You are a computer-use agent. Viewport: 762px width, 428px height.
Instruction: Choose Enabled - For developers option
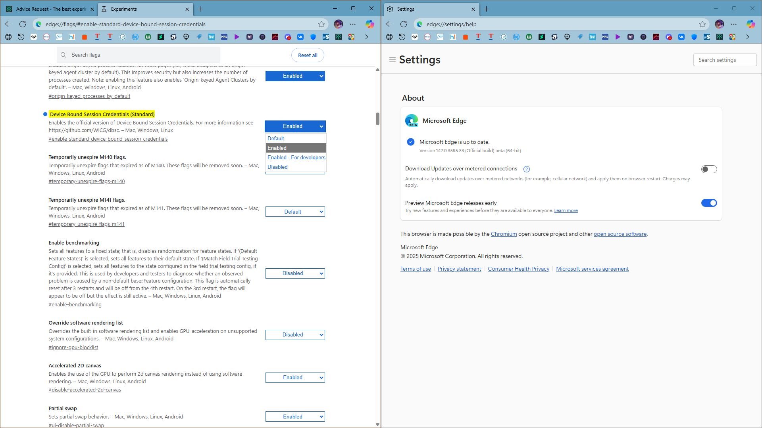click(296, 157)
